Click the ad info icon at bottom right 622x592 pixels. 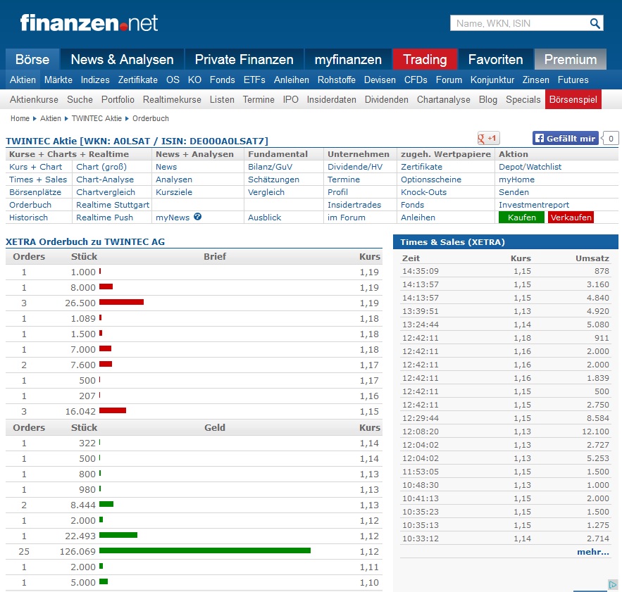tap(612, 585)
